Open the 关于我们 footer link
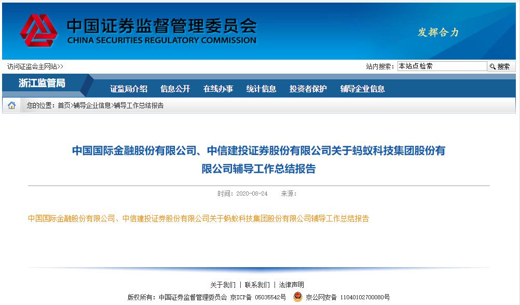This screenshot has height=305, width=520. tap(223, 285)
